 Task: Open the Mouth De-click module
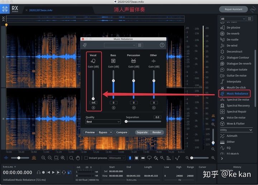tap(233, 87)
